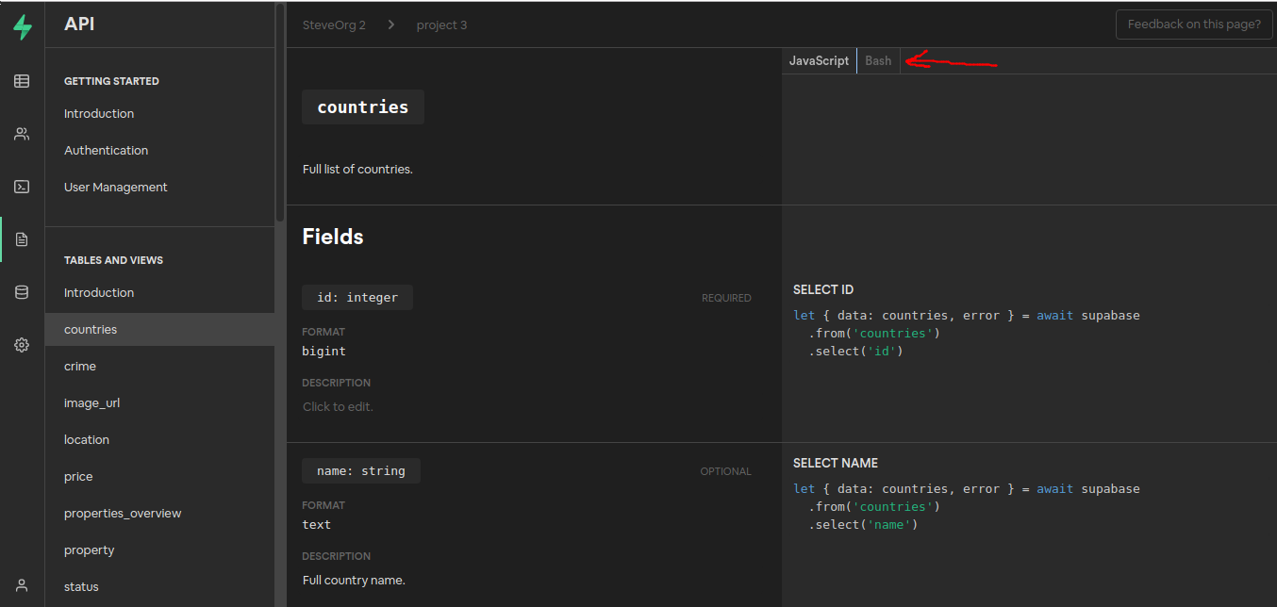Click the REQUIRED label for id field
This screenshot has width=1277, height=607.
726,298
